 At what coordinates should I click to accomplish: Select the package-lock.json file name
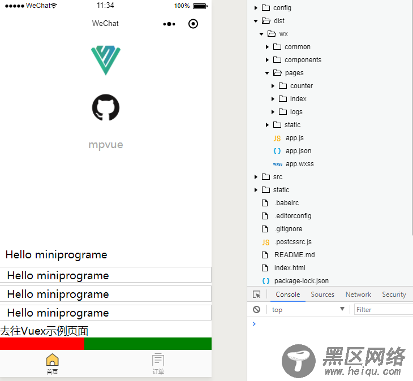point(302,281)
